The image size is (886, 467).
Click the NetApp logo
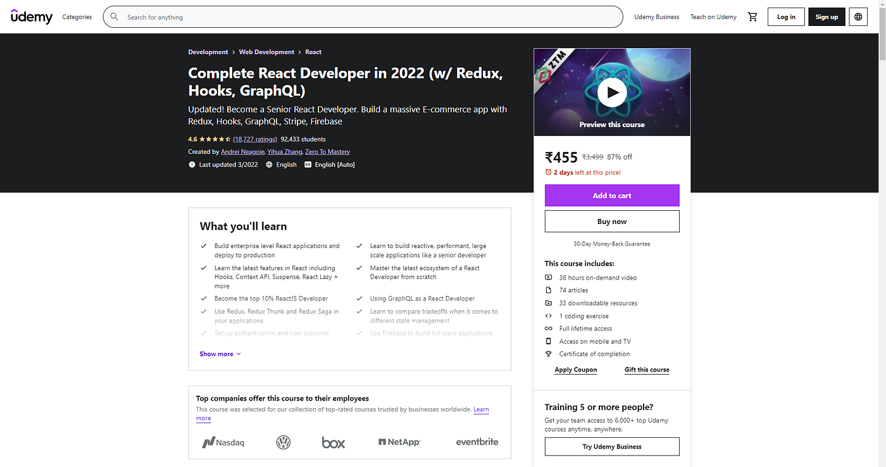click(399, 442)
